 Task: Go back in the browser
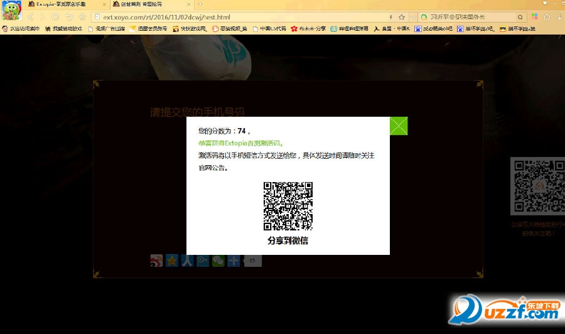[x=31, y=17]
